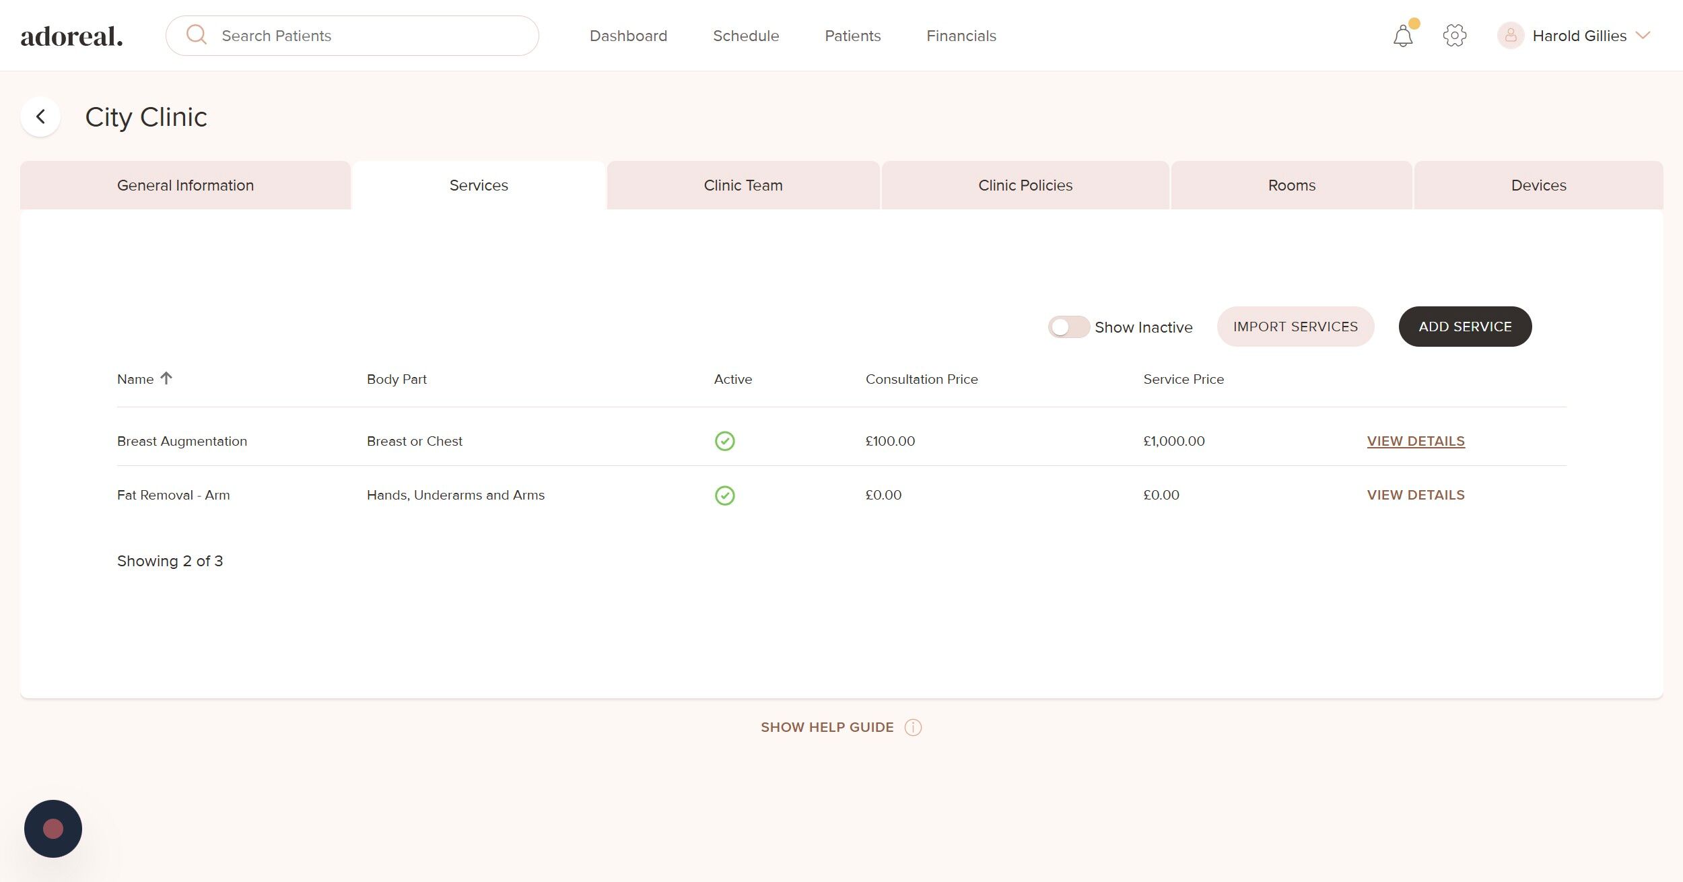Toggle the Show Inactive switch

click(x=1068, y=327)
